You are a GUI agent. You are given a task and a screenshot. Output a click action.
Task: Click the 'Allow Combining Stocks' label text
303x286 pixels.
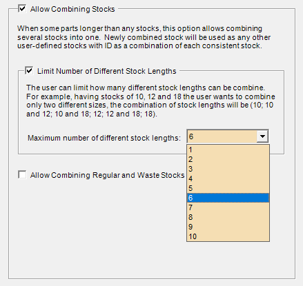click(72, 9)
